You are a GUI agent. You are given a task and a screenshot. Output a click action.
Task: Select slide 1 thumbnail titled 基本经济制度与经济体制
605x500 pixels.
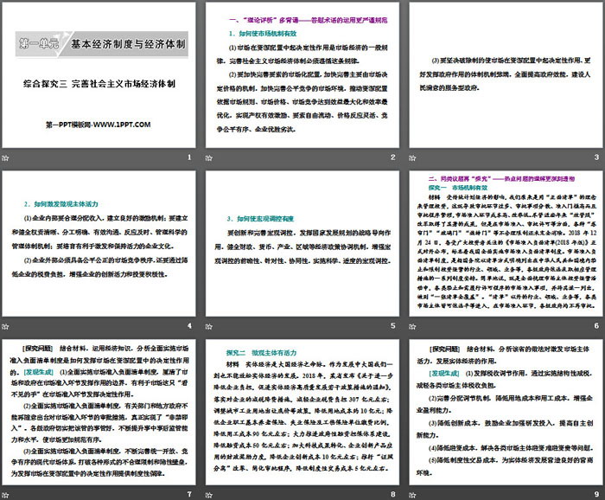point(99,75)
